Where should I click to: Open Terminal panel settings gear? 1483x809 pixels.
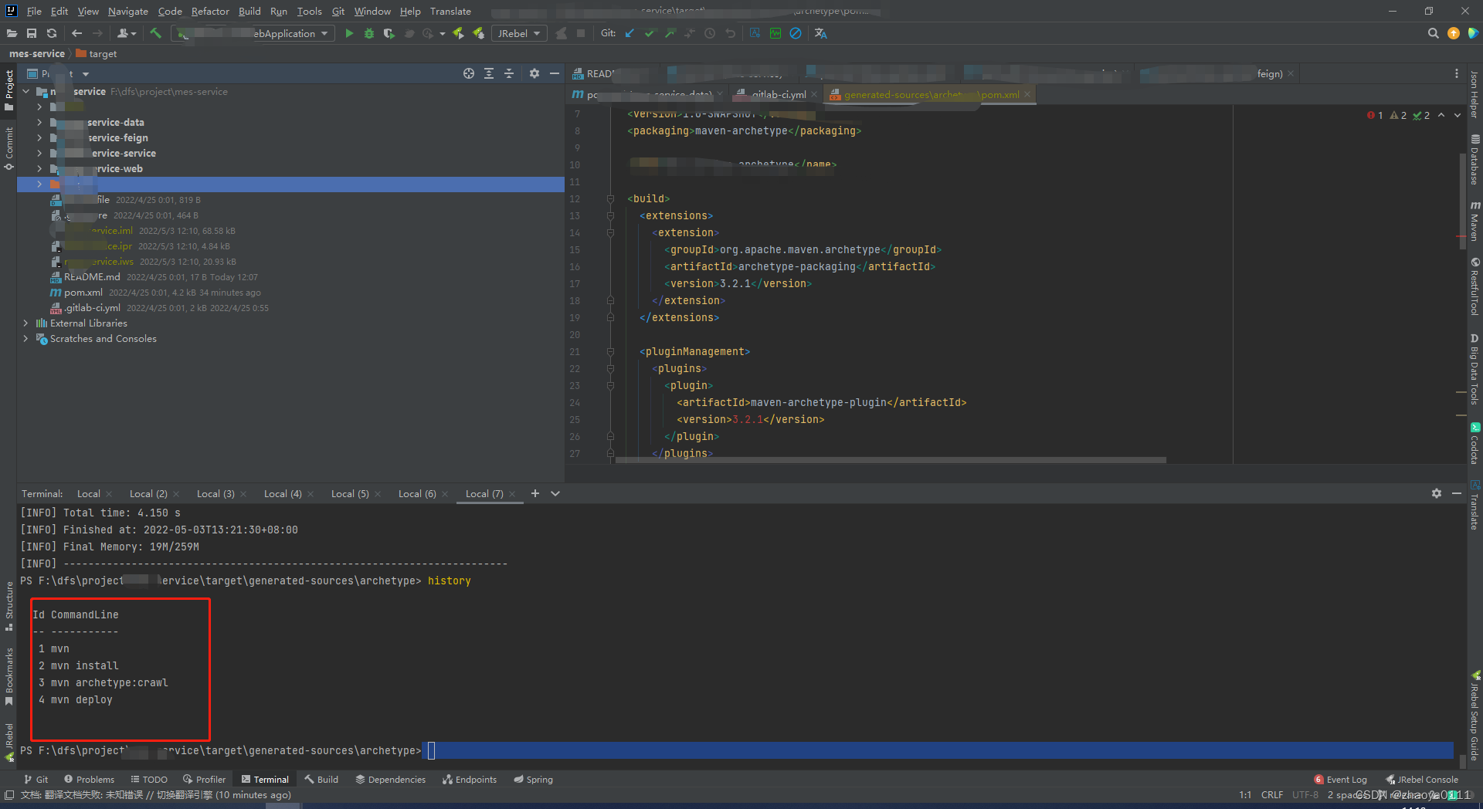pyautogui.click(x=1437, y=493)
